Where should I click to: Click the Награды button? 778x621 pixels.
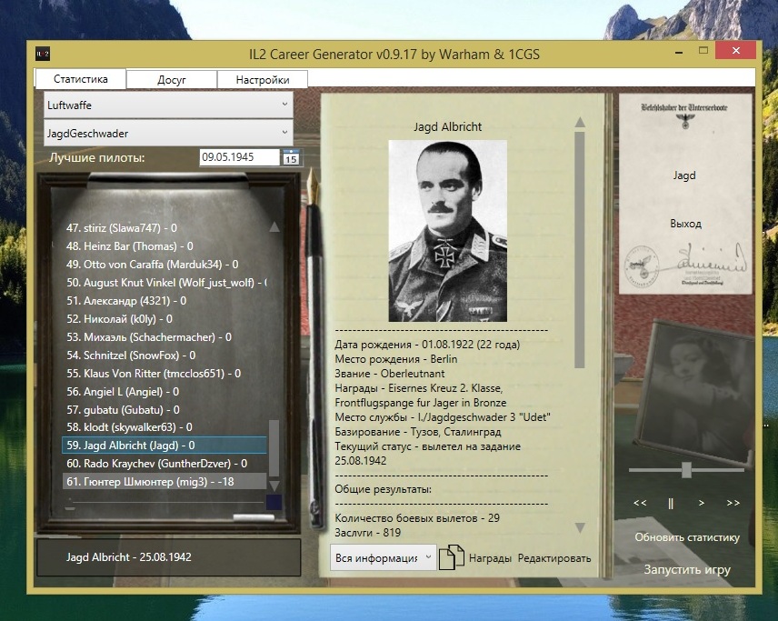[490, 558]
